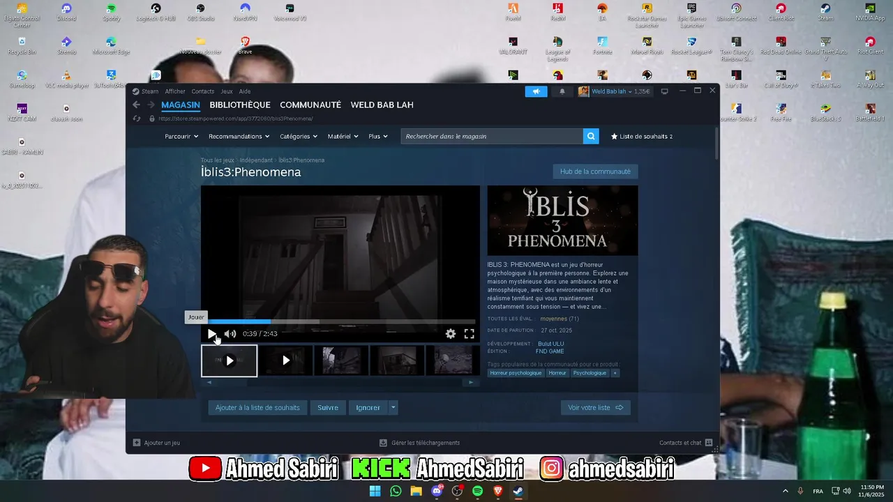Open the Aide menu
Viewport: 893px width, 502px height.
245,91
